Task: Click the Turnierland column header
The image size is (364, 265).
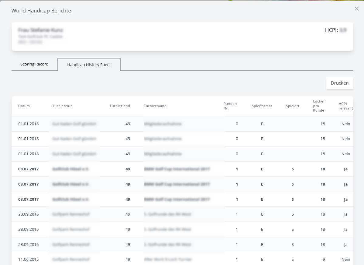Action: tap(120, 106)
